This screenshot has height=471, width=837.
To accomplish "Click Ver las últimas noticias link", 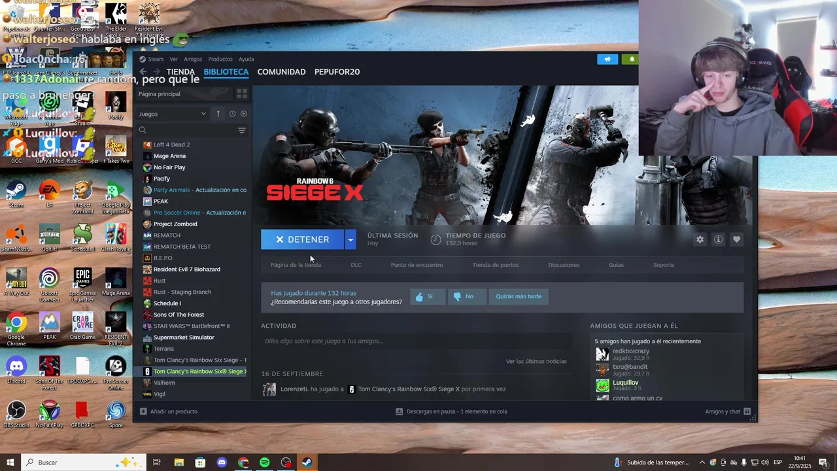I will click(x=536, y=361).
